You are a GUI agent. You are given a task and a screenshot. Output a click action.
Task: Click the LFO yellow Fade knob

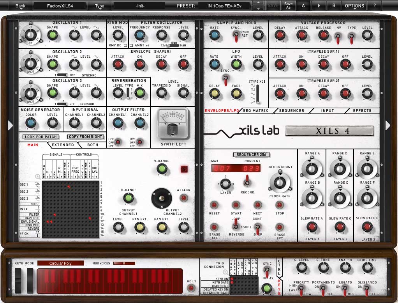coord(236,94)
